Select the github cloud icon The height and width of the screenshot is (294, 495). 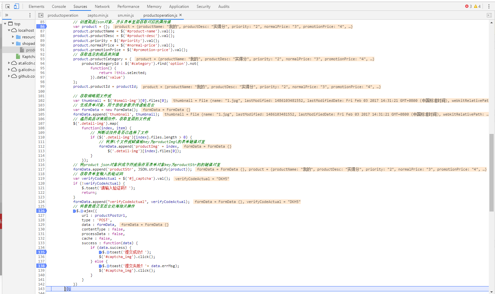pos(14,76)
